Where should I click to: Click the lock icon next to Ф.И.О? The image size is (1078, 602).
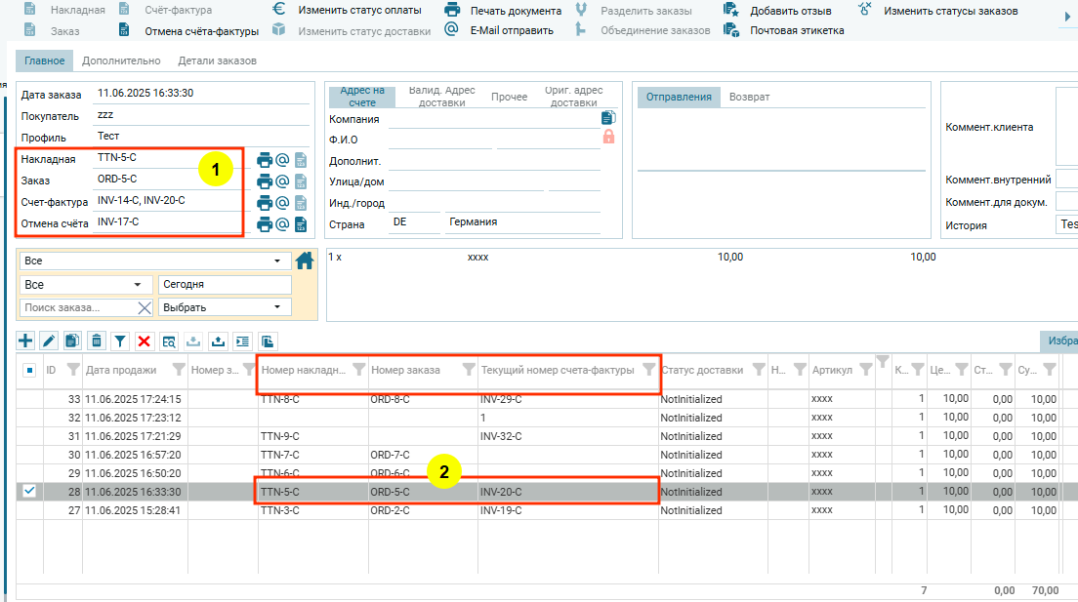[608, 138]
